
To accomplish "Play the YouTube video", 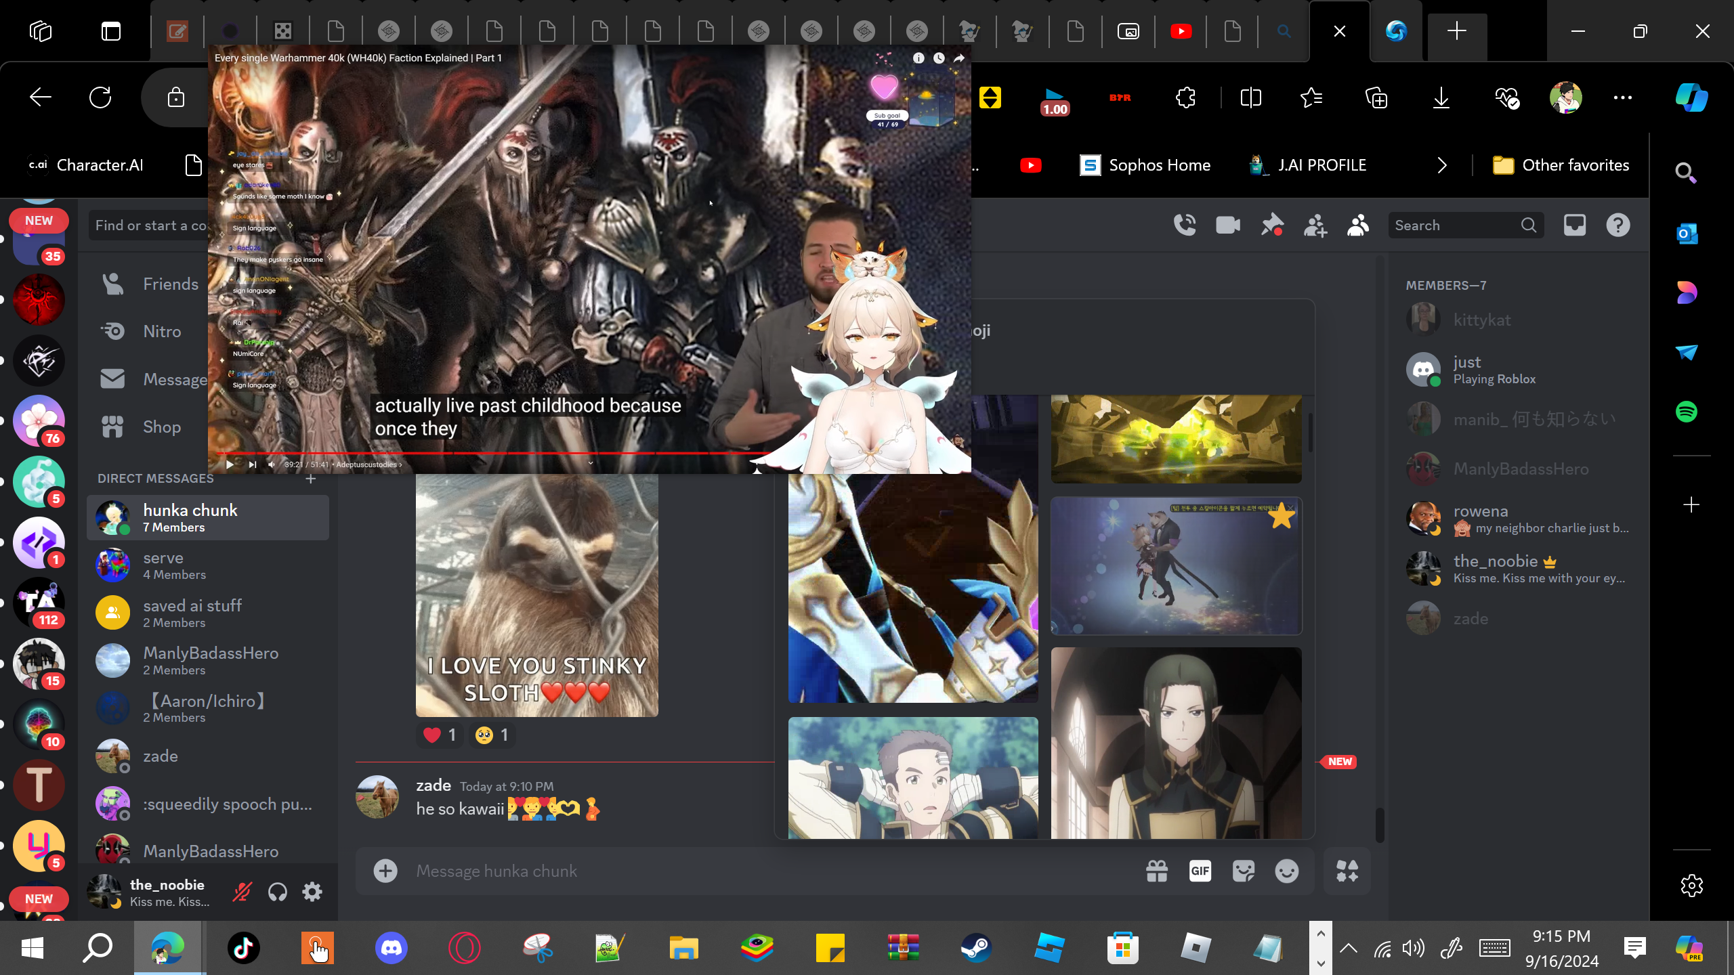I will click(x=230, y=464).
